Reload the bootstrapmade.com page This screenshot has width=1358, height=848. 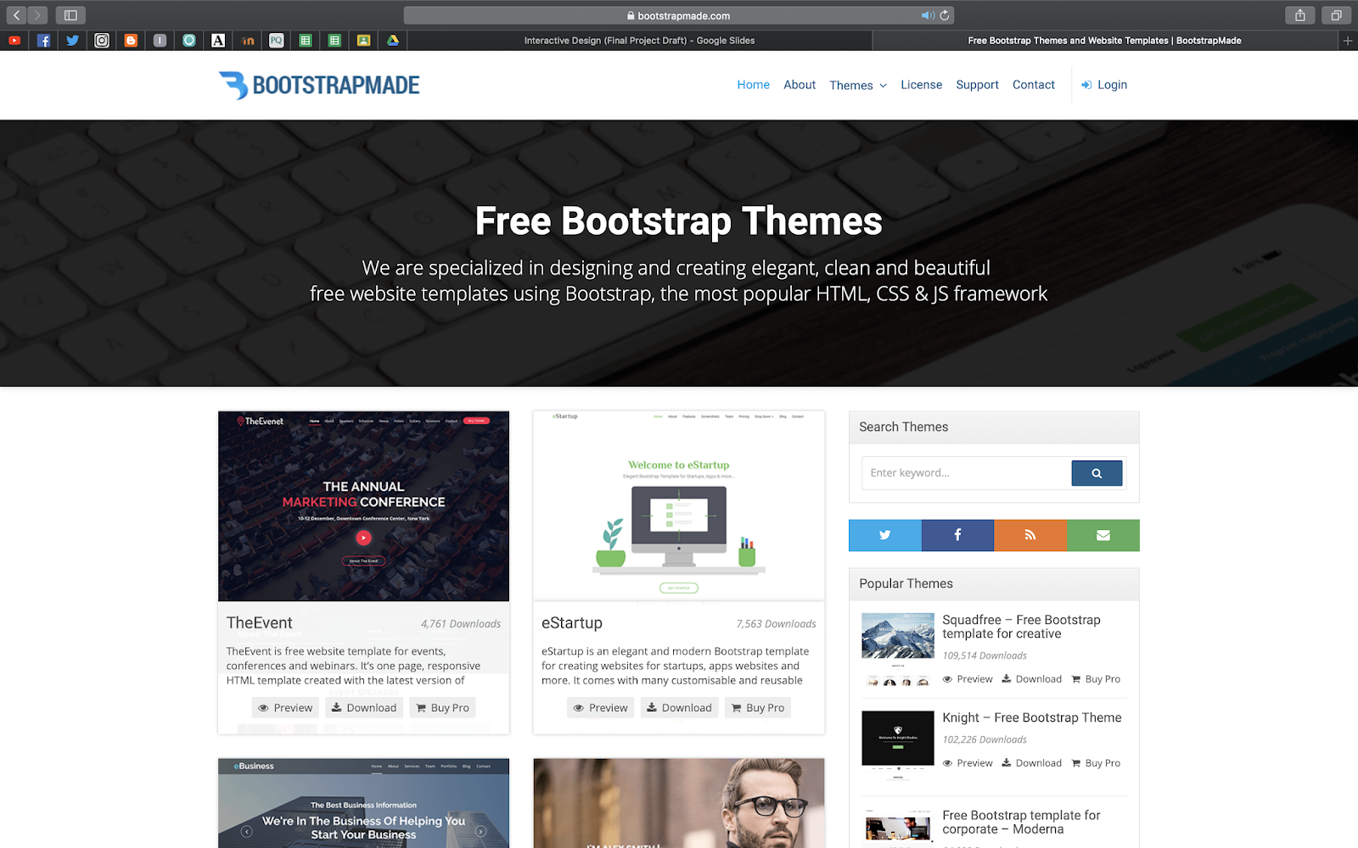pyautogui.click(x=945, y=15)
